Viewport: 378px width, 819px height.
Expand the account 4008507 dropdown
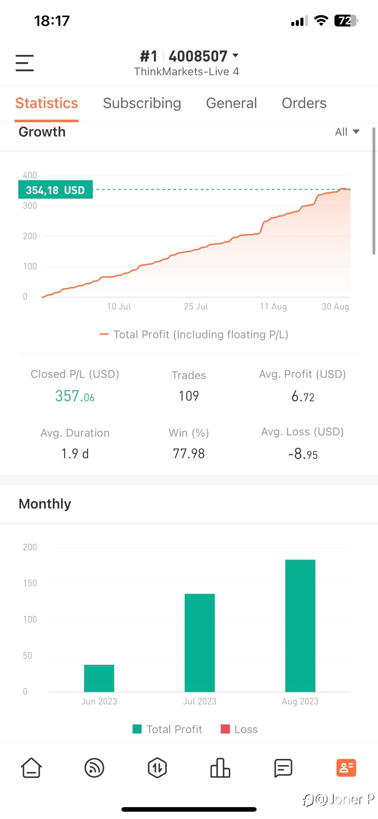pyautogui.click(x=204, y=56)
